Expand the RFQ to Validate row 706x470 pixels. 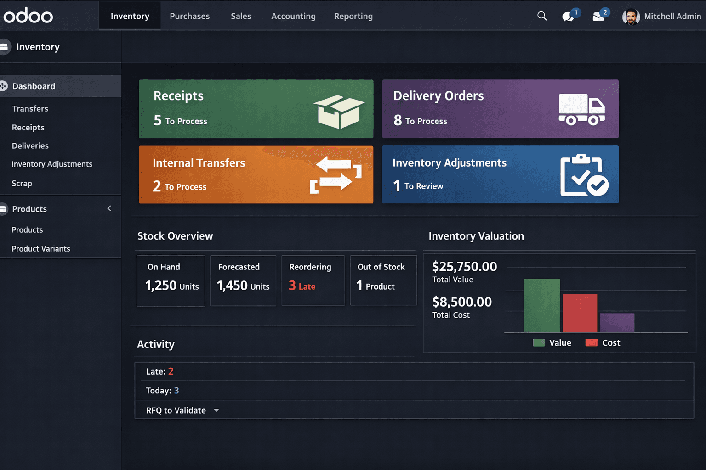tap(216, 410)
